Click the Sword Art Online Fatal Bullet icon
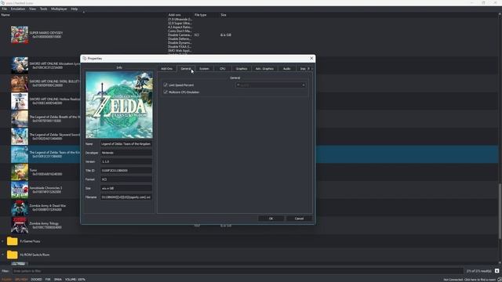502x282 pixels. [20, 83]
